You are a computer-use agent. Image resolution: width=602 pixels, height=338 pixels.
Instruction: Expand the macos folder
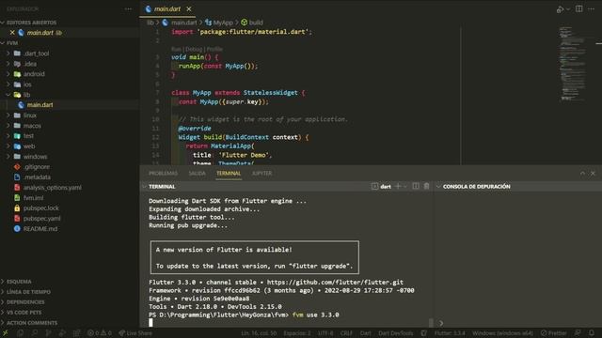pos(32,126)
